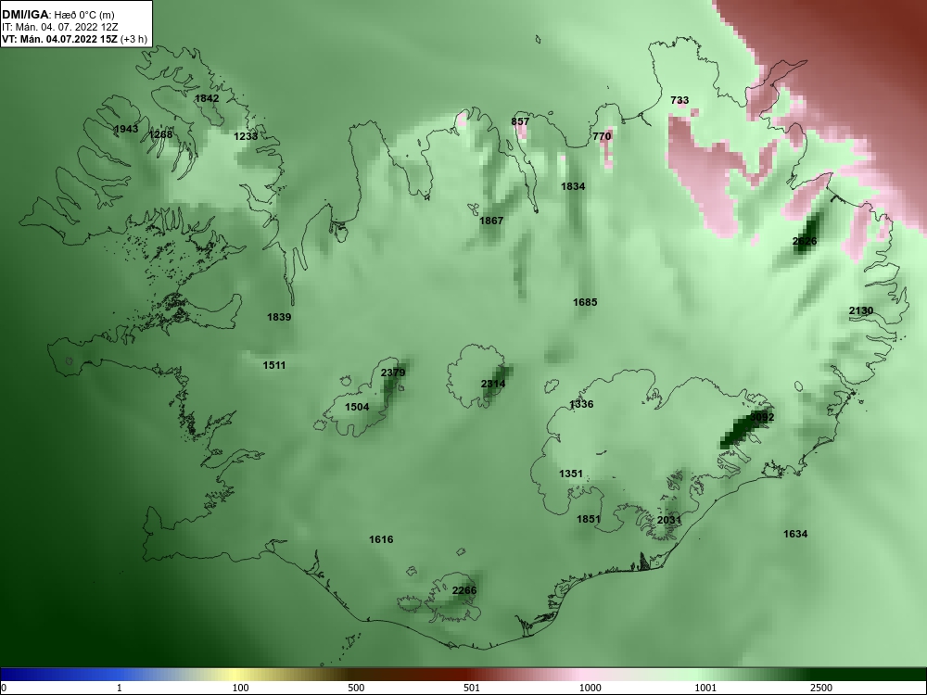Select the 2379 glacier value
This screenshot has width=927, height=695.
(393, 373)
